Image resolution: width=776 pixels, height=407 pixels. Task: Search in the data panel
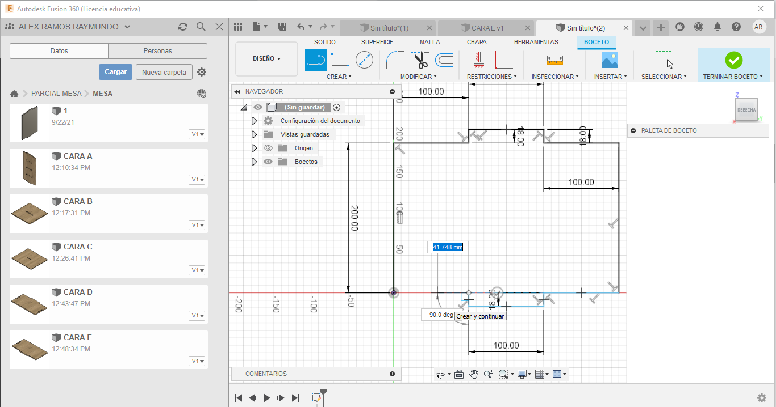[x=201, y=27]
